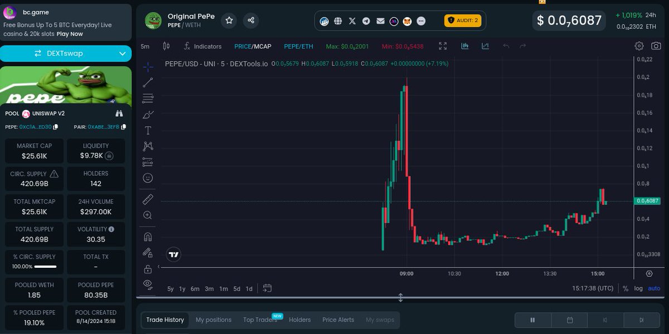669x334 pixels.
Task: Select the zoom in tool
Action: [148, 215]
